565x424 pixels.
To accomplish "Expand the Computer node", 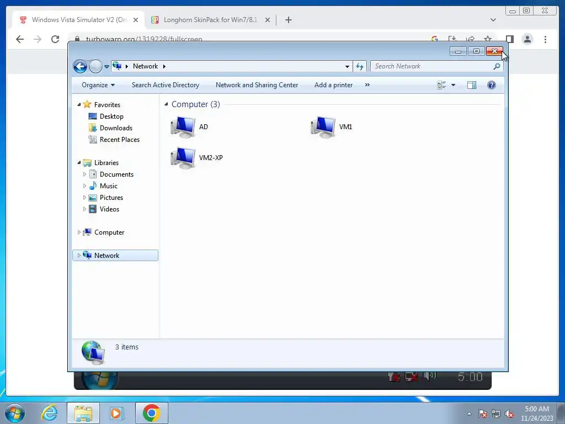I will tap(79, 232).
